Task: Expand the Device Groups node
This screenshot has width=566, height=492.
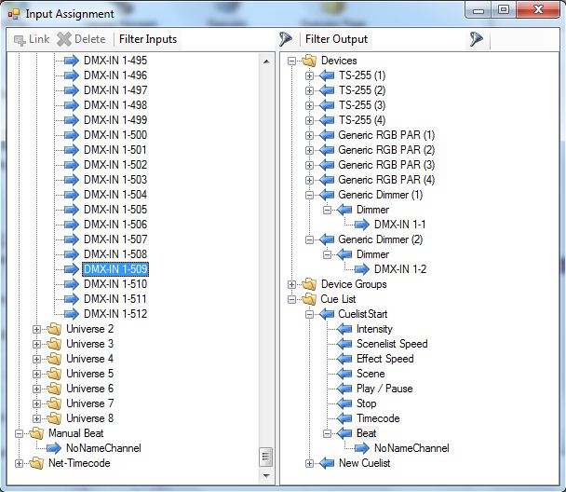Action: (292, 284)
